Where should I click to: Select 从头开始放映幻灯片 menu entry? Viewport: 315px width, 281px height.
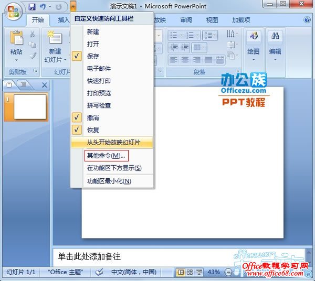[112, 143]
